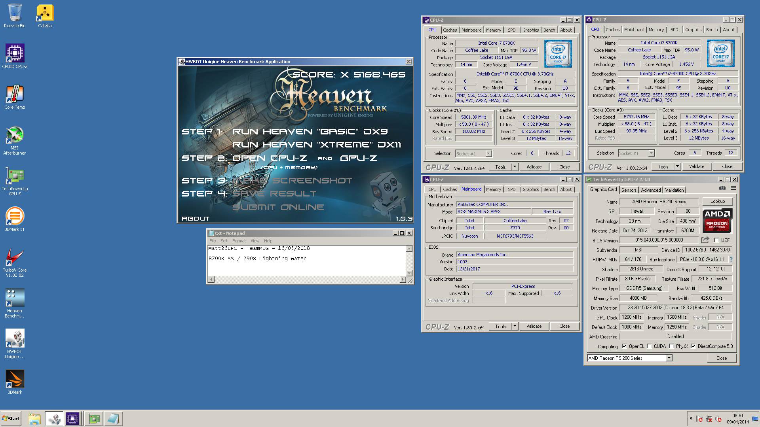Select the 3DMark 11 desktop icon
Image resolution: width=760 pixels, height=427 pixels.
click(15, 219)
